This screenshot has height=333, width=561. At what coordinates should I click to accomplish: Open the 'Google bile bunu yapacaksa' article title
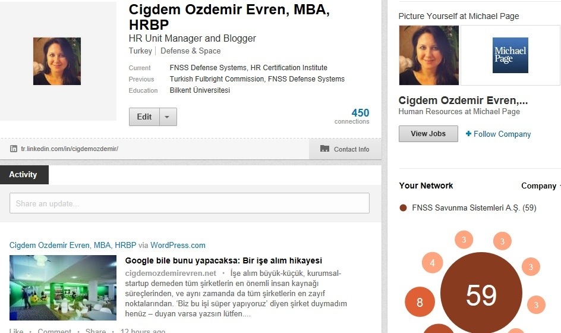[x=223, y=260]
